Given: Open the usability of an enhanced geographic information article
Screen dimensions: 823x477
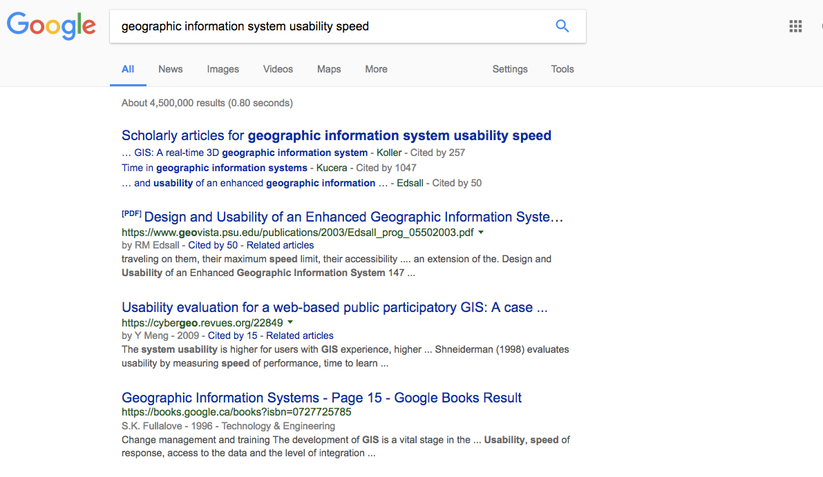Looking at the screenshot, I should [x=254, y=183].
